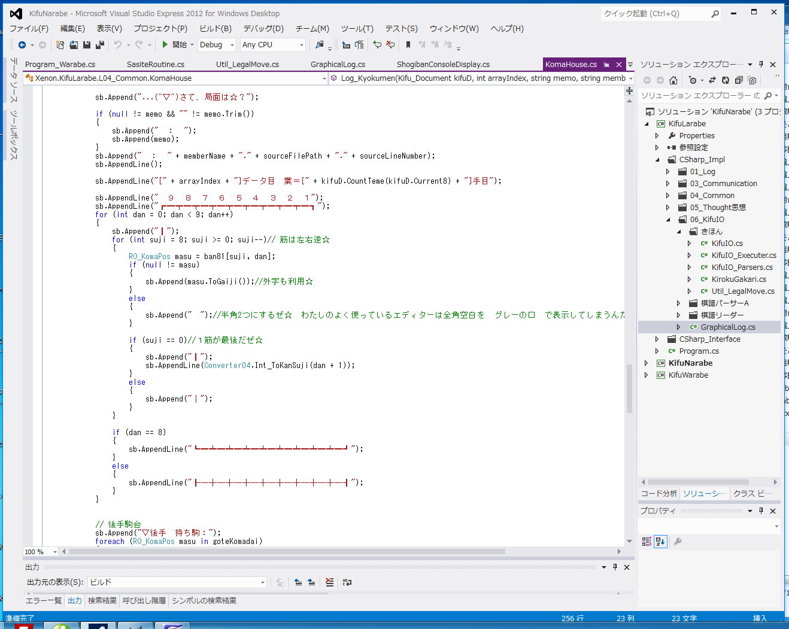Click the Solution Explorer search magnifier

click(768, 95)
